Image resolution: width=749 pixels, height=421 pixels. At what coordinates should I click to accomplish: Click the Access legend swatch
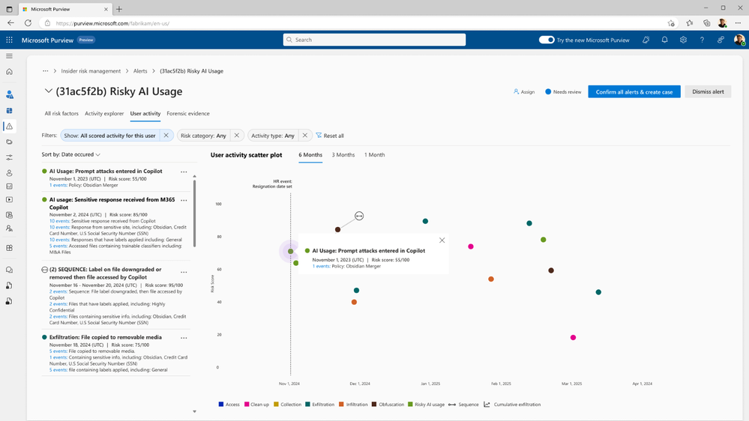pos(220,405)
